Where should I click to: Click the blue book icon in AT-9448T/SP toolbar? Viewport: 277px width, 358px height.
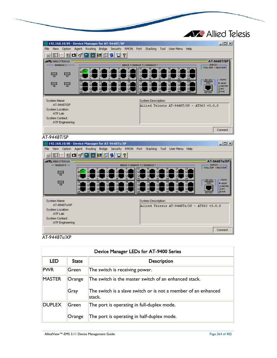[112, 55]
